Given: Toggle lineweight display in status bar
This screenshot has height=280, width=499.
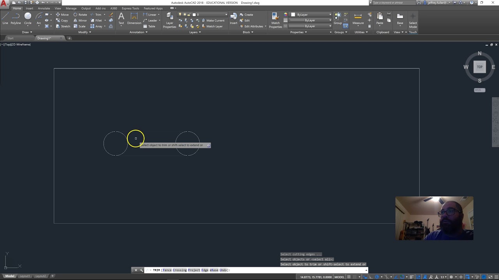Looking at the screenshot, I should 412,277.
